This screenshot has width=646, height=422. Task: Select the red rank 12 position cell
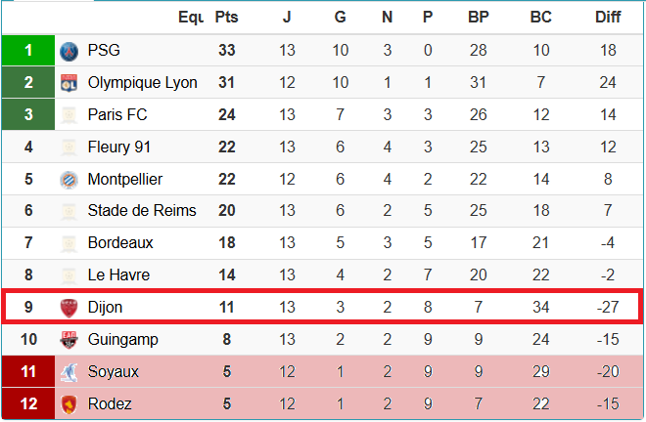[28, 404]
